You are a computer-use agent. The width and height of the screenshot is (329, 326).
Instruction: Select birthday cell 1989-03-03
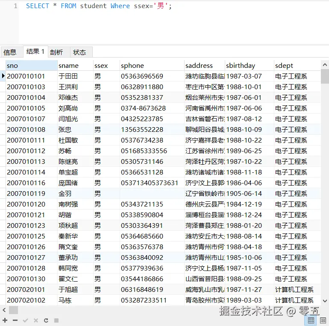tap(250, 300)
